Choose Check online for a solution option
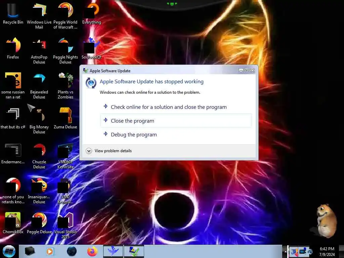The width and height of the screenshot is (344, 258). 176,107
